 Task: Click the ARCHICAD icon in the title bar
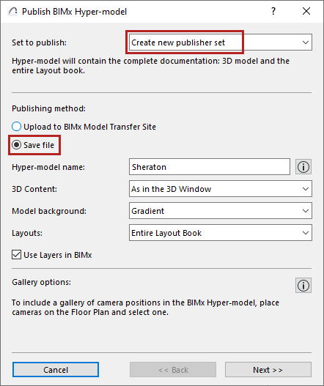tap(12, 12)
